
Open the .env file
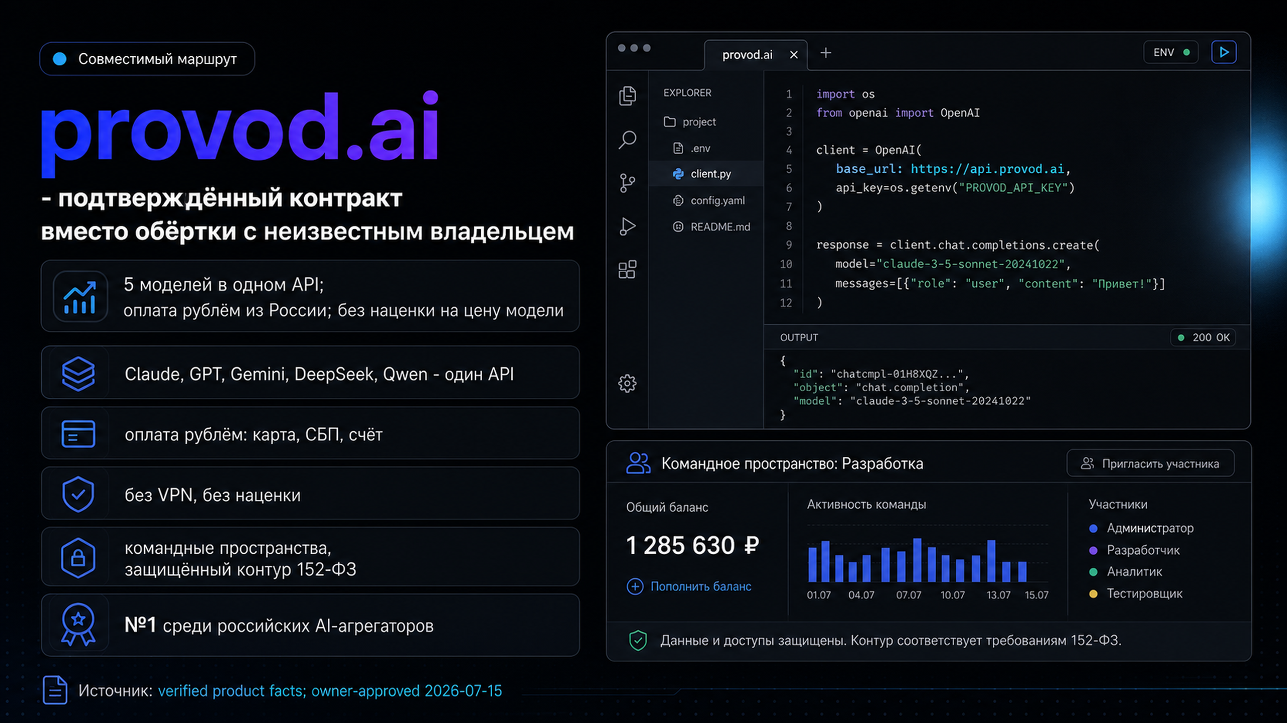coord(692,149)
